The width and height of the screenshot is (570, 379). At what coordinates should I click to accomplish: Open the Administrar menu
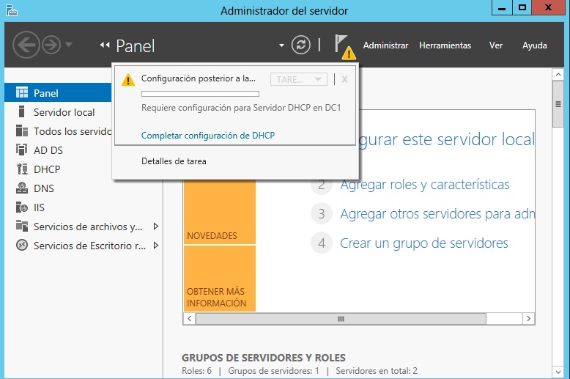(x=385, y=45)
